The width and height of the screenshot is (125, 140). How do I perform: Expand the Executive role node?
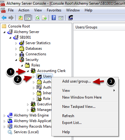tap(28, 104)
